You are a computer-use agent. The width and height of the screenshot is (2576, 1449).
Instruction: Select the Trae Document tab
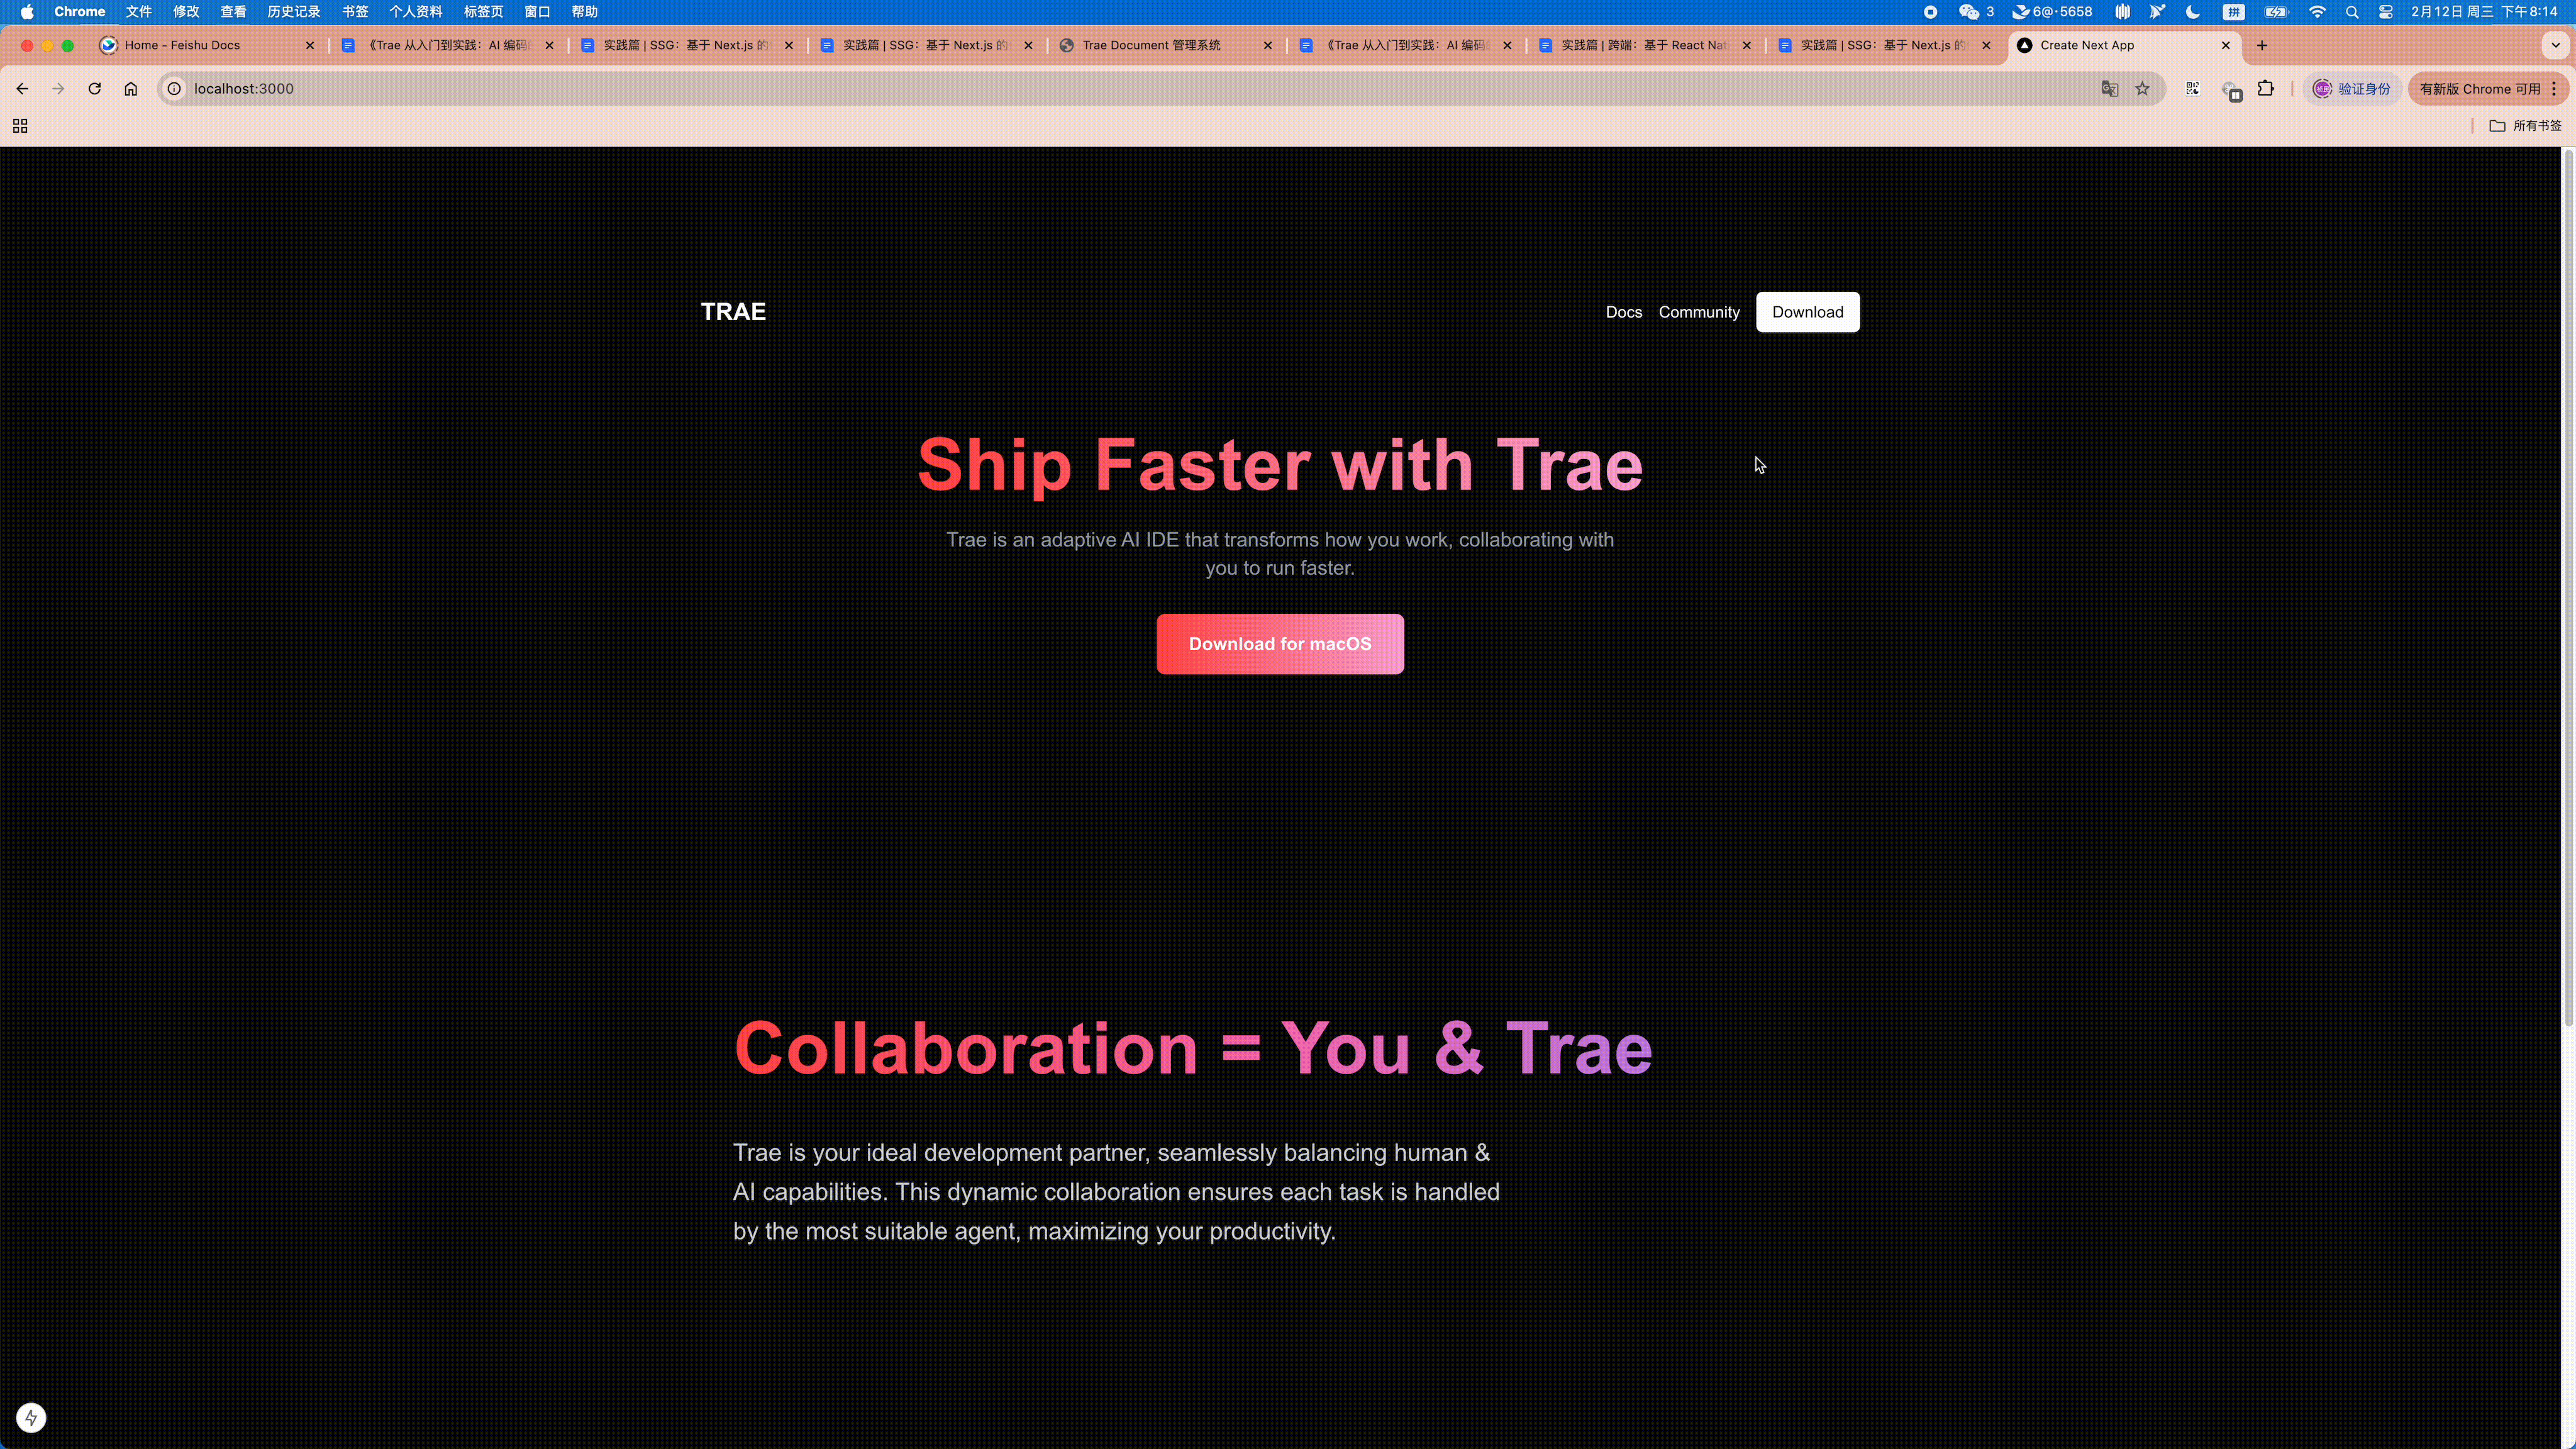click(1159, 44)
